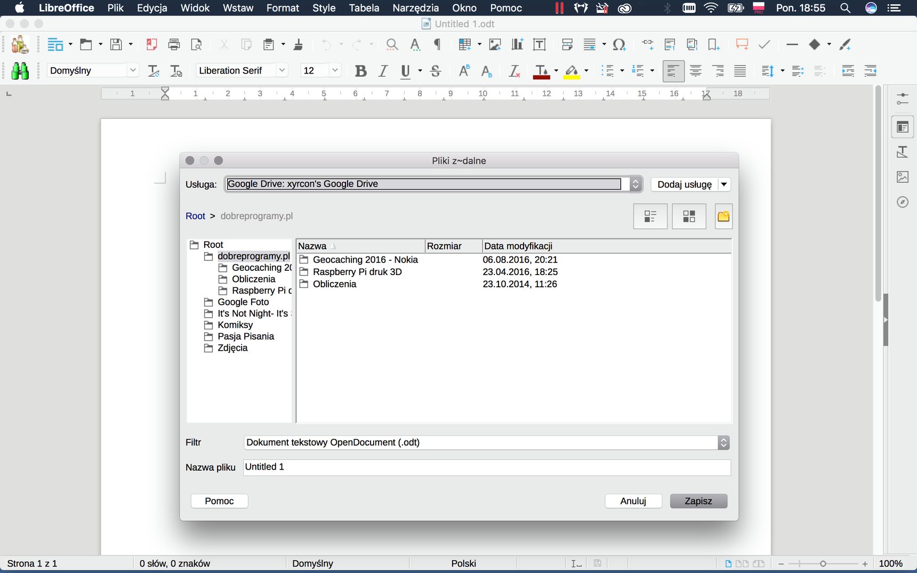This screenshot has width=917, height=573.
Task: Click the Print icon in toolbar
Action: tap(174, 45)
